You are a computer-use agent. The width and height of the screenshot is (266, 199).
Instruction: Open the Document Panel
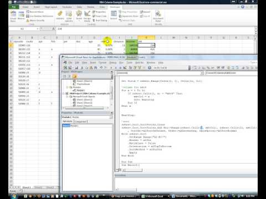click(158, 16)
